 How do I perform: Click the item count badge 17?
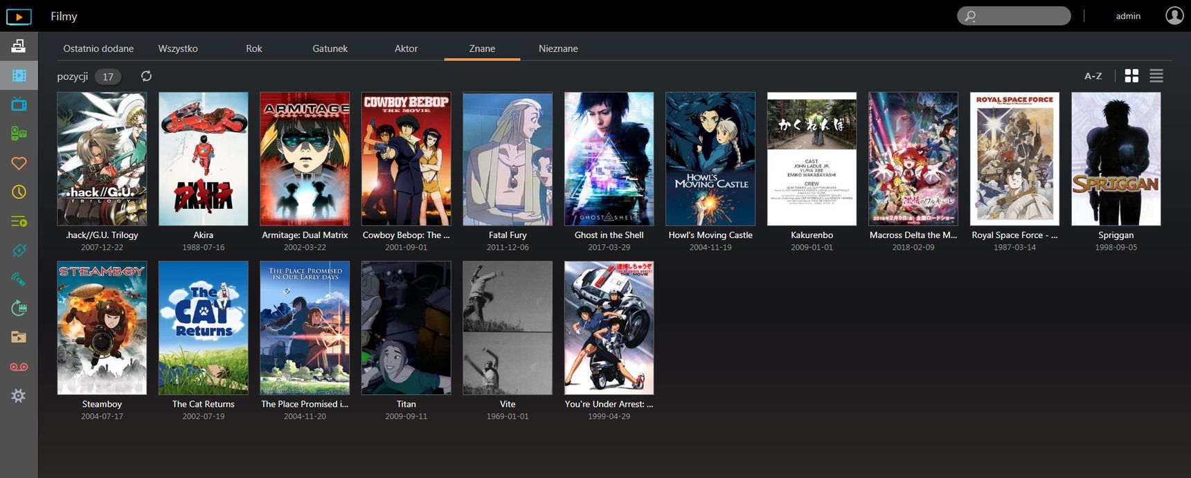(108, 77)
